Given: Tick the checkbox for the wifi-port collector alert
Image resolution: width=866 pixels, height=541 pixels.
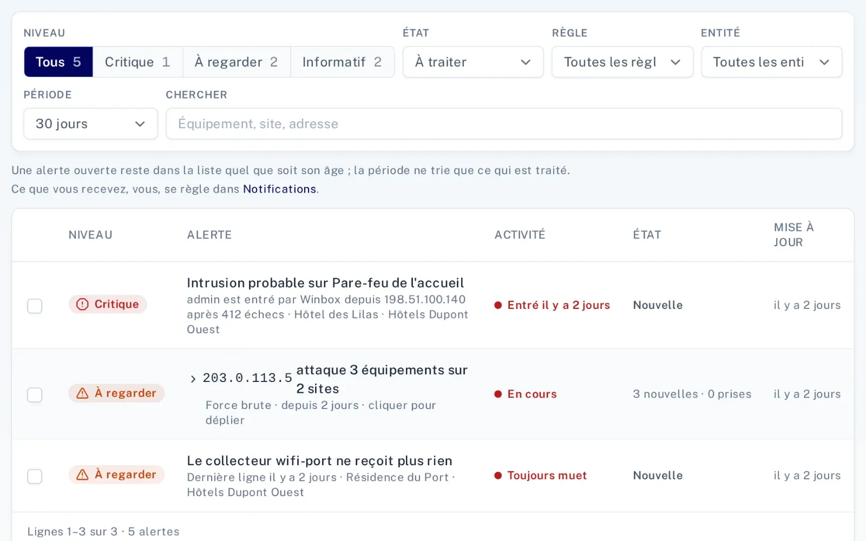Looking at the screenshot, I should tap(35, 476).
